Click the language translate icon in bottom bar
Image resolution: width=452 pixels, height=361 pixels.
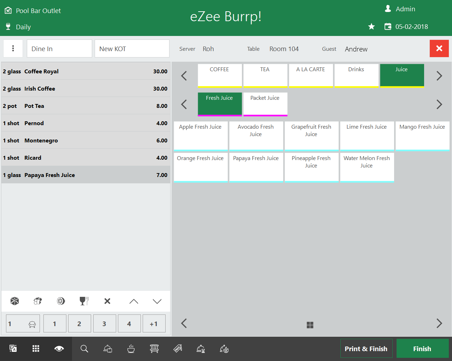click(x=13, y=349)
